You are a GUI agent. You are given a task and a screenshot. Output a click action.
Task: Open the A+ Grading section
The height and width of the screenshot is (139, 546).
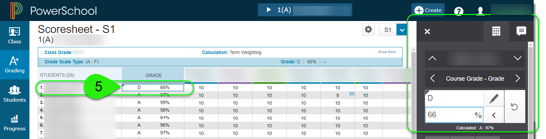[x=14, y=65]
